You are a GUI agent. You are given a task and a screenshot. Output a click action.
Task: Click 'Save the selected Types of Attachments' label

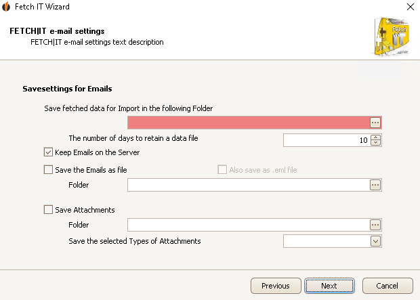135,241
